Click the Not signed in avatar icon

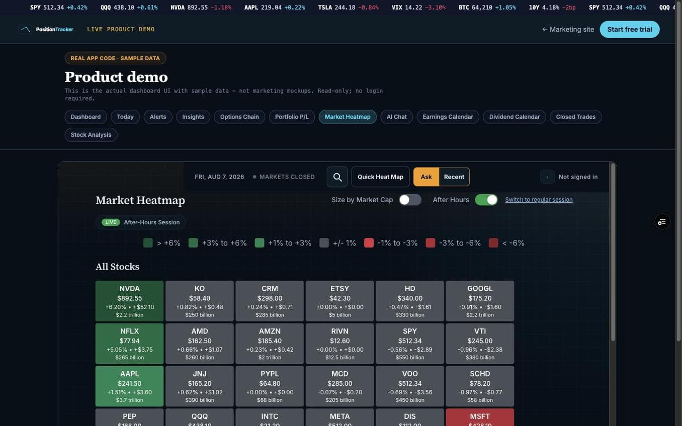(x=547, y=177)
